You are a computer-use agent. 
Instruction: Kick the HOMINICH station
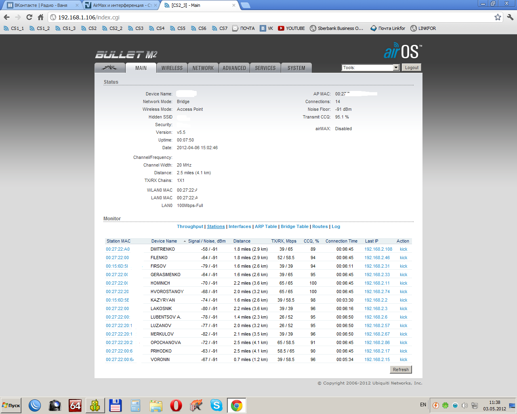pos(404,283)
